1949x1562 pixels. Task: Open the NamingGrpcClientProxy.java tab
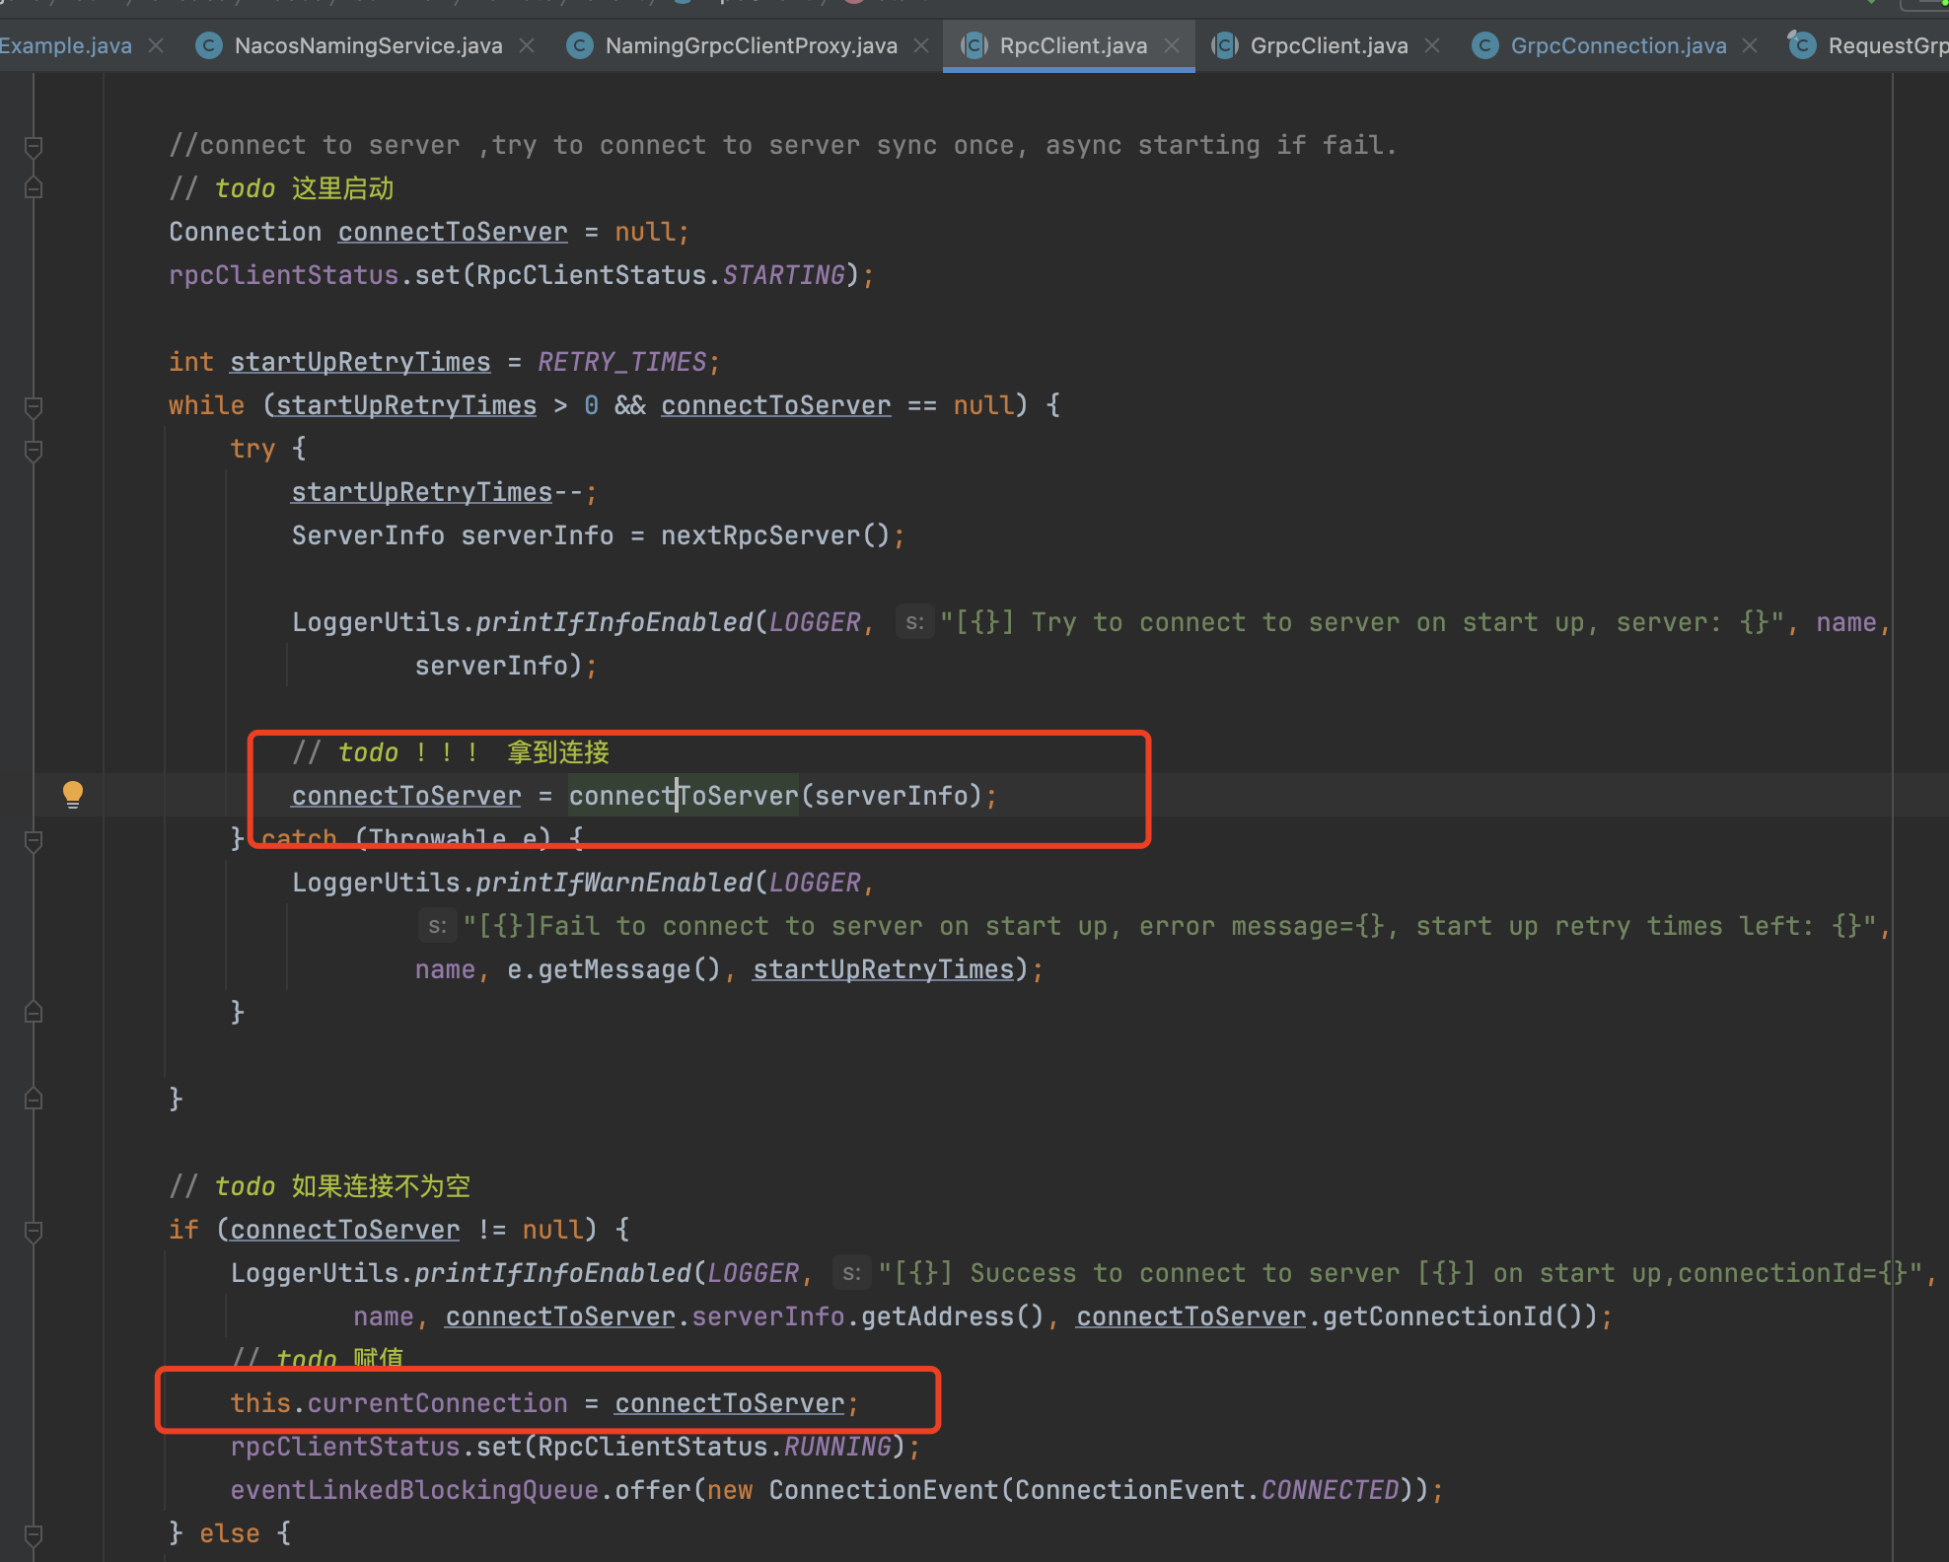coord(752,45)
